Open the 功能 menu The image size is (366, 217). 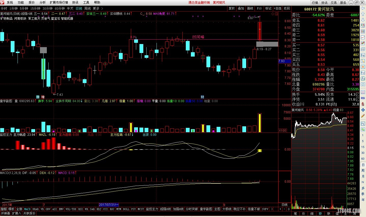coord(21,3)
